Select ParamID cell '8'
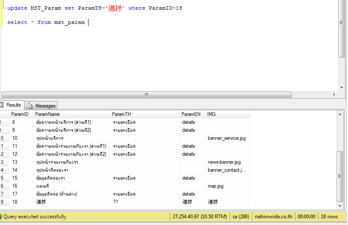The height and width of the screenshot is (225, 348). pos(21,122)
